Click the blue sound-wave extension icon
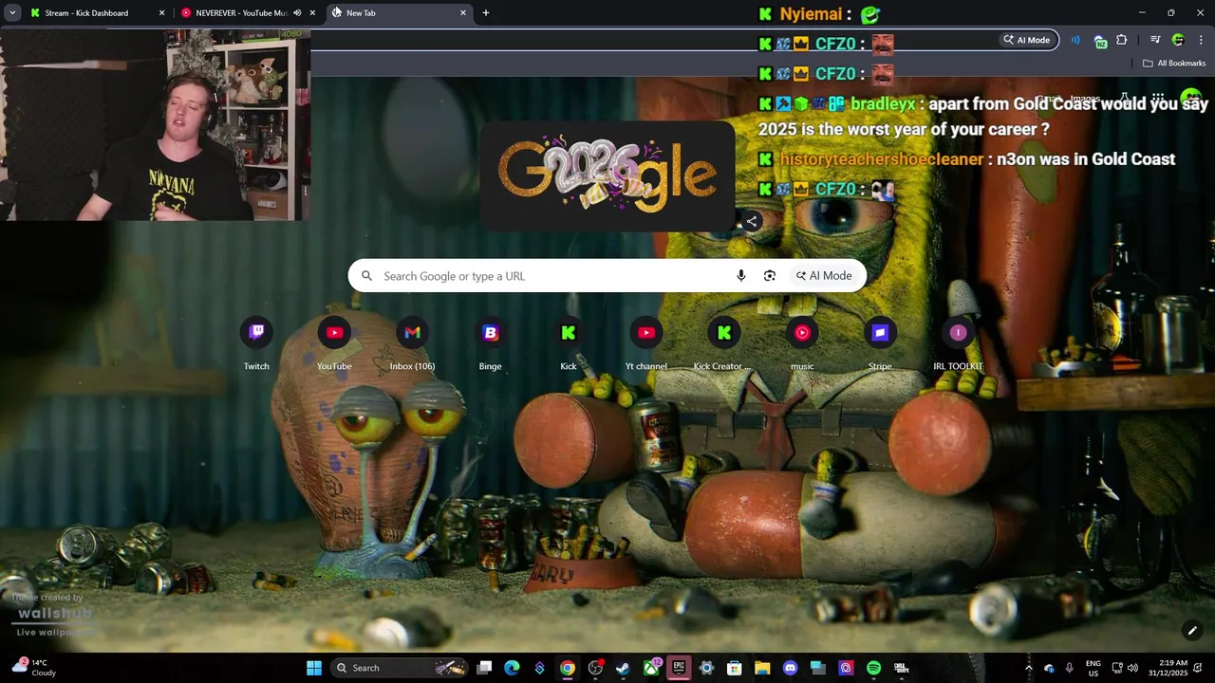This screenshot has width=1215, height=683. click(x=1075, y=40)
